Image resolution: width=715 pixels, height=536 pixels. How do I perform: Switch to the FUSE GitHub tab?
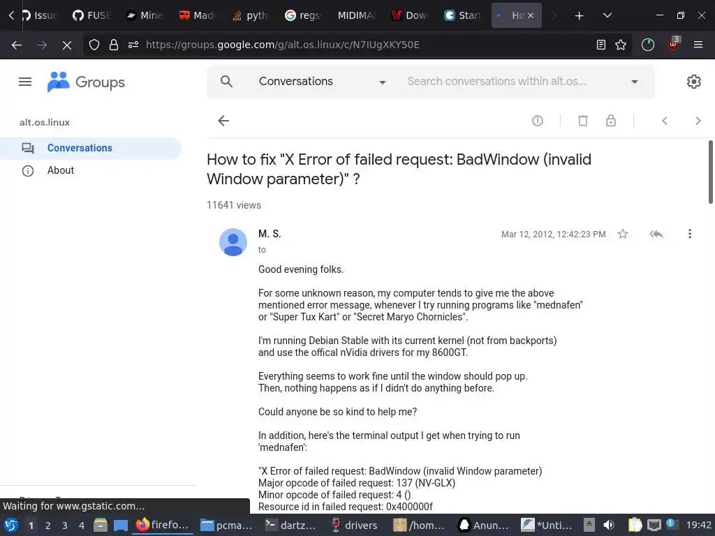pyautogui.click(x=91, y=15)
